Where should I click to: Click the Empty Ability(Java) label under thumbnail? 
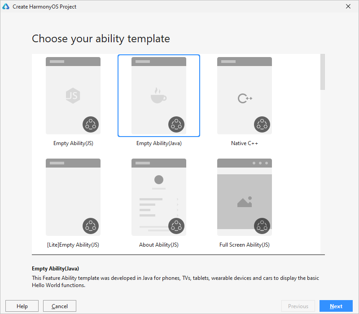pos(159,143)
